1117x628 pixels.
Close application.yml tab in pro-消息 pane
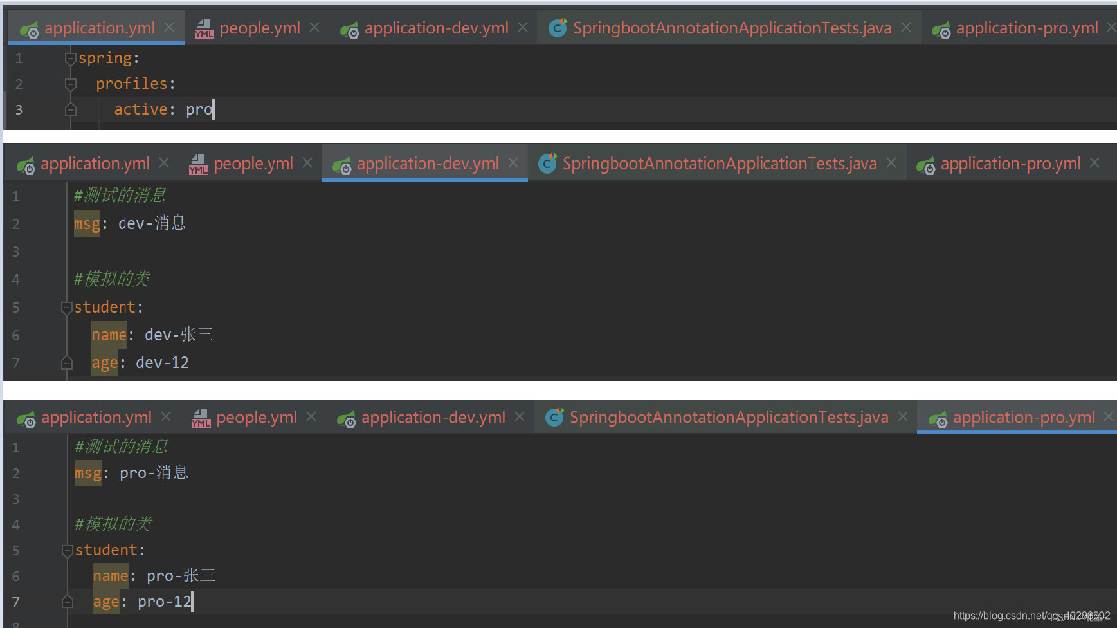click(x=166, y=417)
